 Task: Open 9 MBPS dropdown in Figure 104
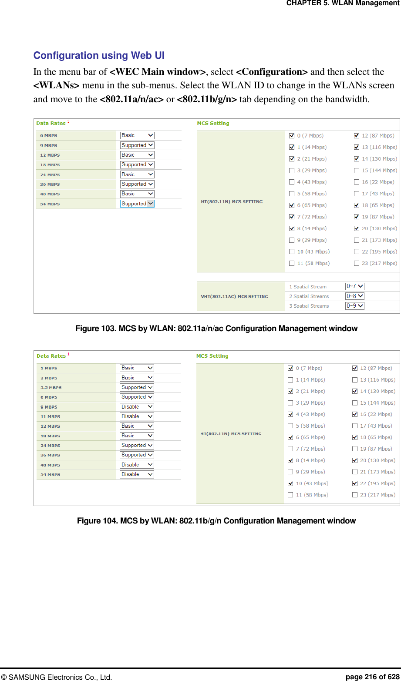pos(137,407)
